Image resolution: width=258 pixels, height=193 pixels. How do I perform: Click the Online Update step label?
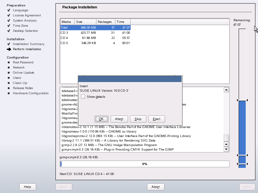coord(24,73)
